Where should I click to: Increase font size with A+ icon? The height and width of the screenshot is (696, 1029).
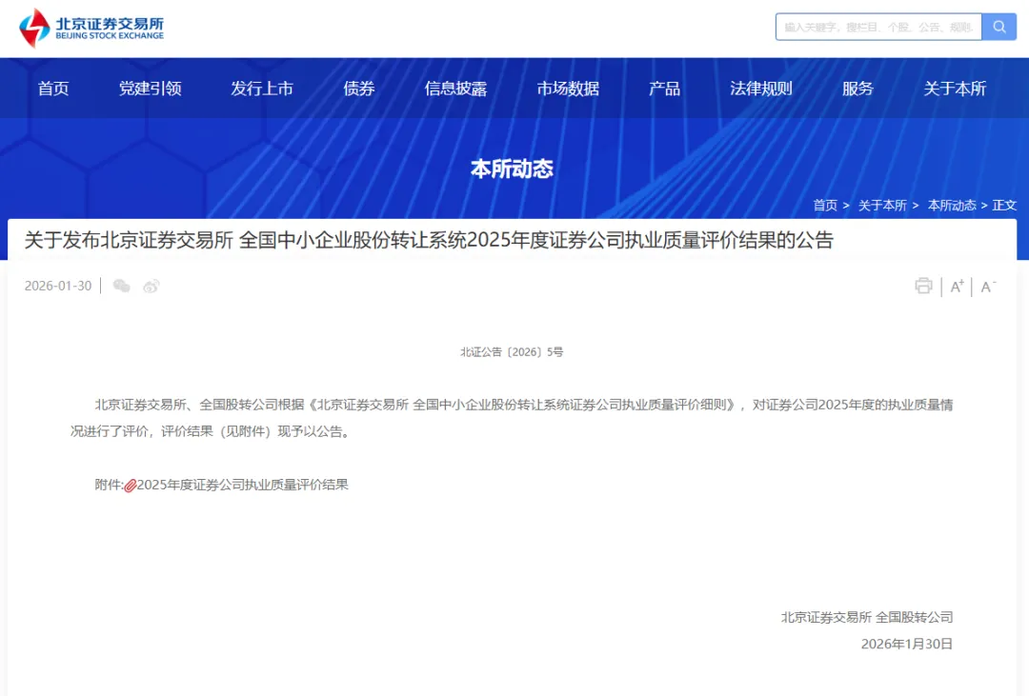pyautogui.click(x=958, y=286)
